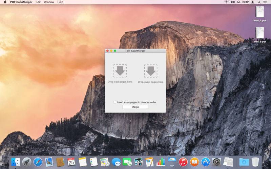The height and width of the screenshot is (169, 271).
Task: Enable Insert even pages in reverse order
Action: pos(115,102)
